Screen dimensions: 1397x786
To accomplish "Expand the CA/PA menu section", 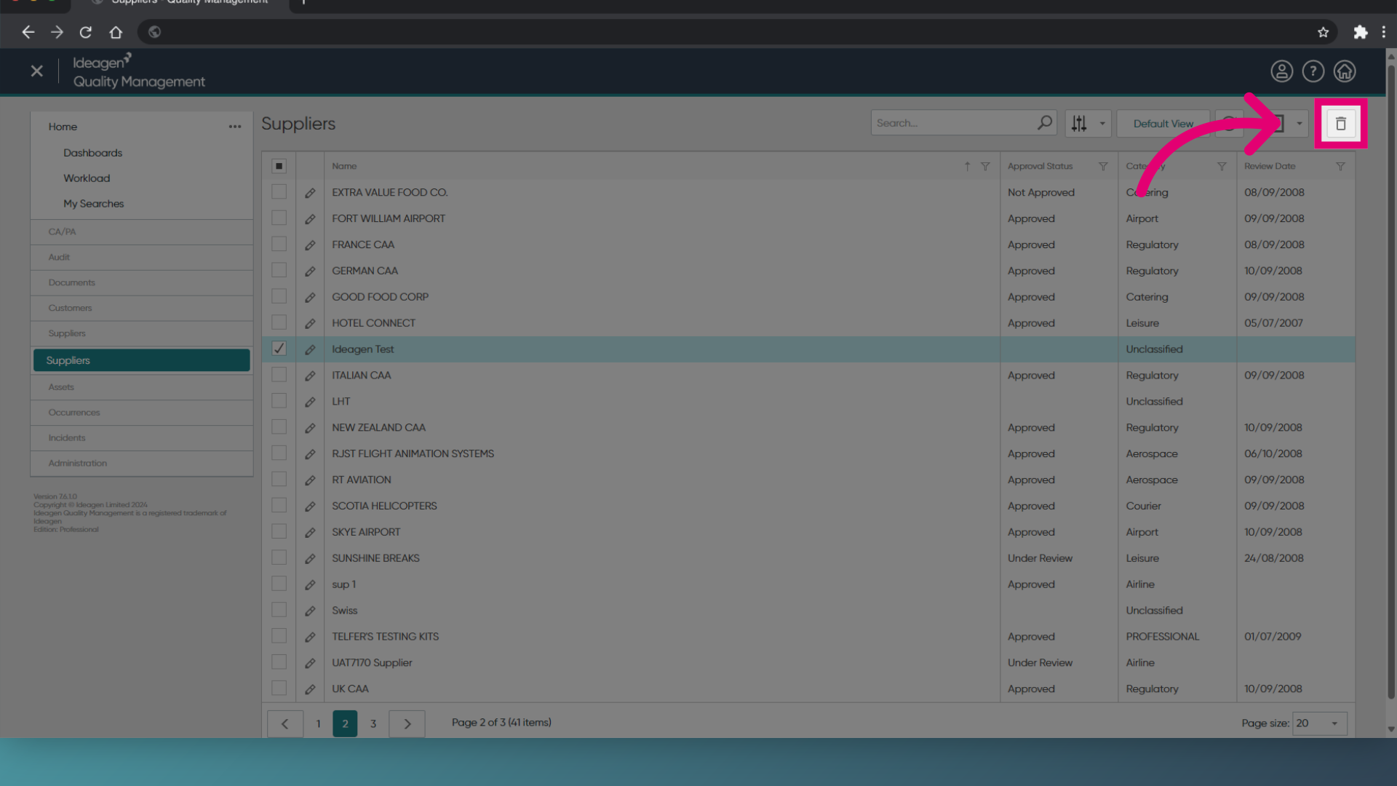I will (142, 232).
